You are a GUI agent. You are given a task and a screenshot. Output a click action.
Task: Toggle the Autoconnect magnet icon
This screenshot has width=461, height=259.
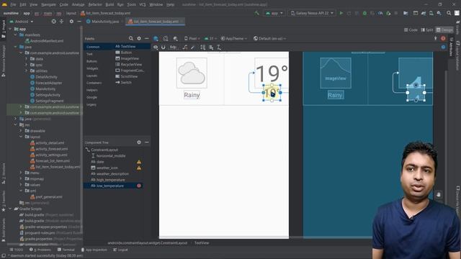[164, 47]
